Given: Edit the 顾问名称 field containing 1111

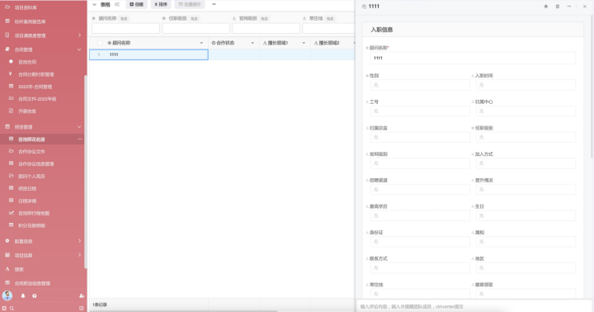Looking at the screenshot, I should tap(473, 58).
